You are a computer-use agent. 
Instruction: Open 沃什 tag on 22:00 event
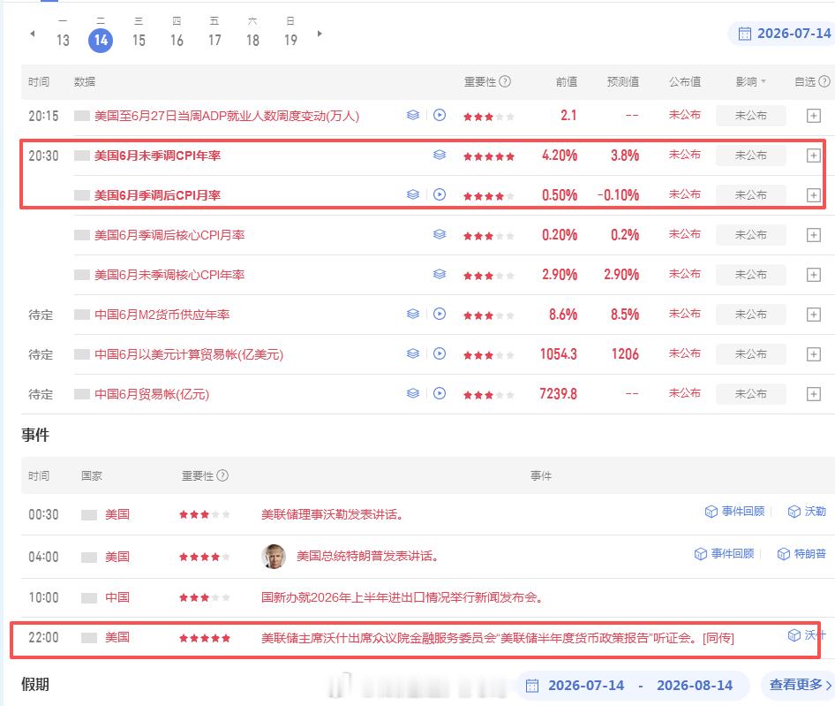[x=806, y=634]
